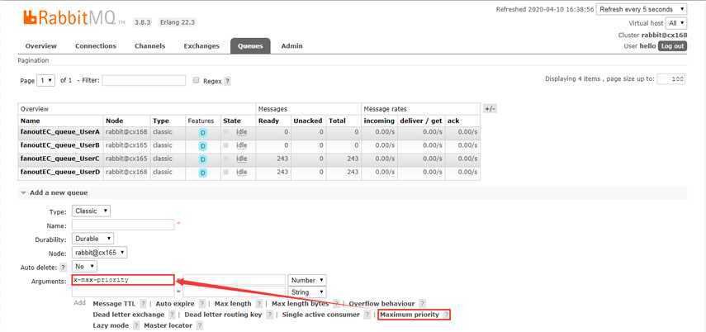Open Master locator help icon

pyautogui.click(x=200, y=325)
